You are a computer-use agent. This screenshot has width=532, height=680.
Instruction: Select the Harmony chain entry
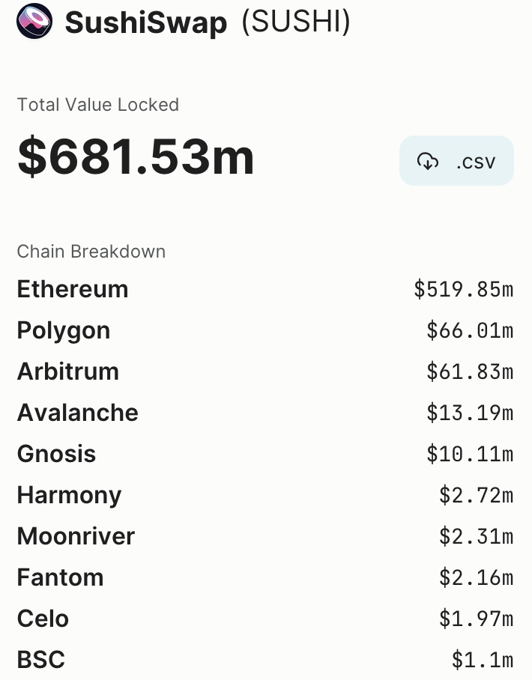click(69, 495)
